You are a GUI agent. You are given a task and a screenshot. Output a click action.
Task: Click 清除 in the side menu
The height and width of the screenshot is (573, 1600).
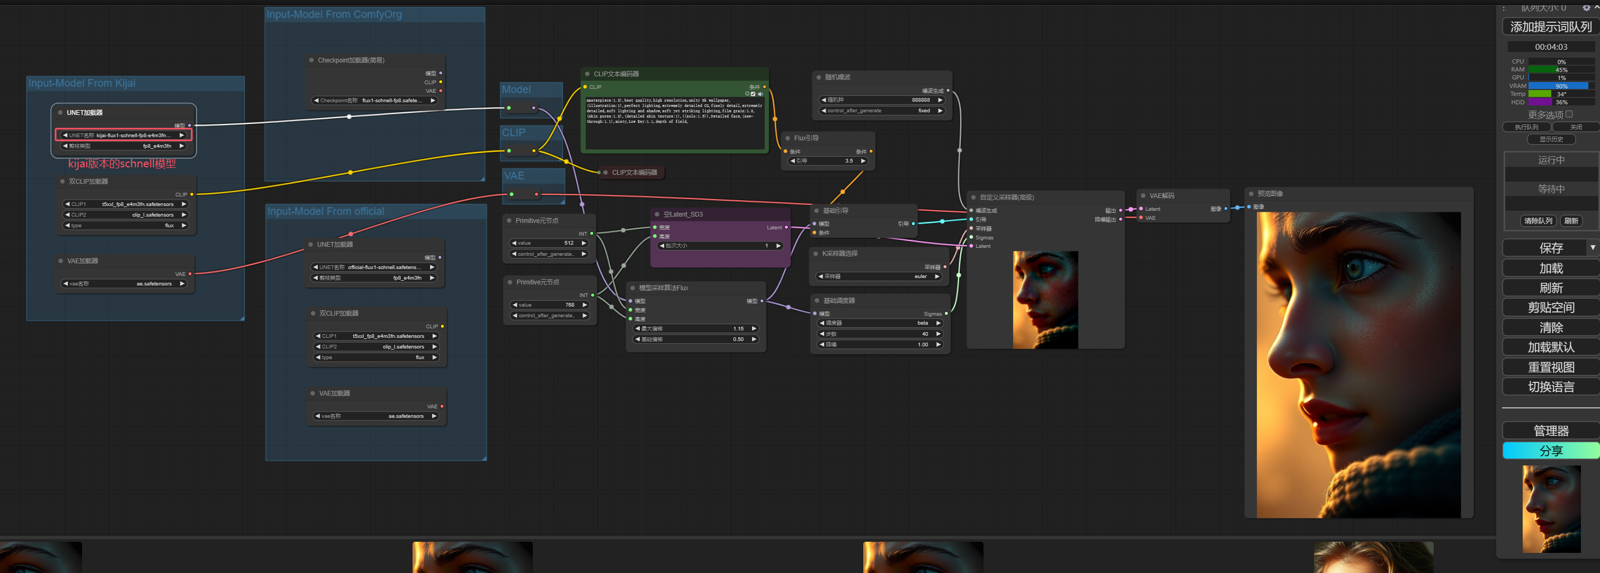point(1551,328)
